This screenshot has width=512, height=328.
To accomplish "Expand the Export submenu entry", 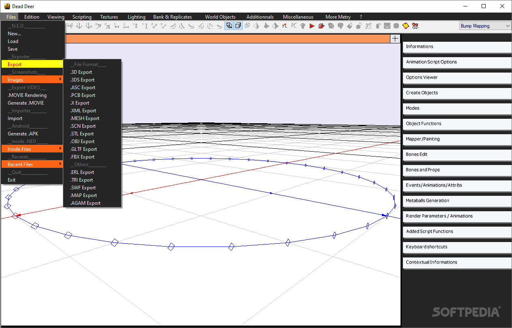I will coord(32,64).
